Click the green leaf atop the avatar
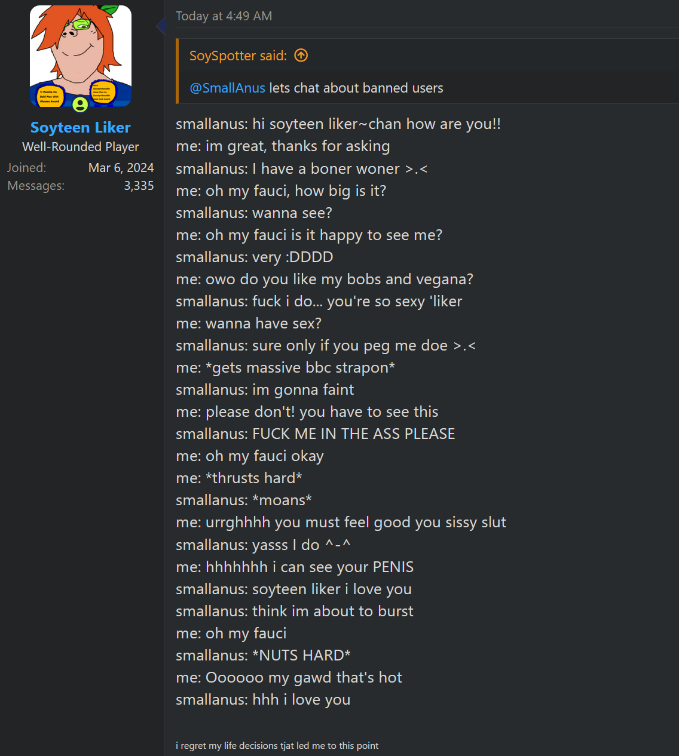The width and height of the screenshot is (679, 756). coord(111,10)
